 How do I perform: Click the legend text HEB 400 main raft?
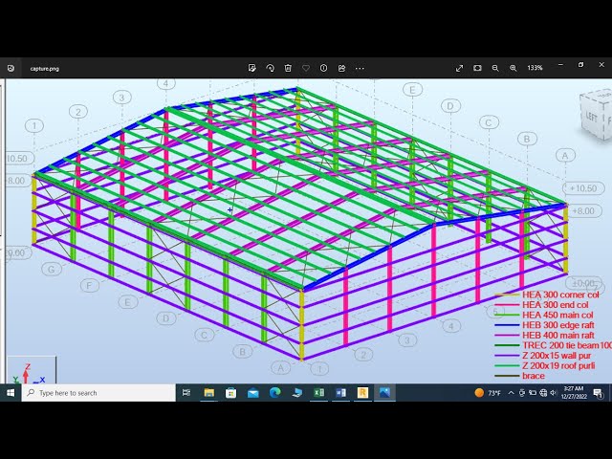pyautogui.click(x=558, y=336)
